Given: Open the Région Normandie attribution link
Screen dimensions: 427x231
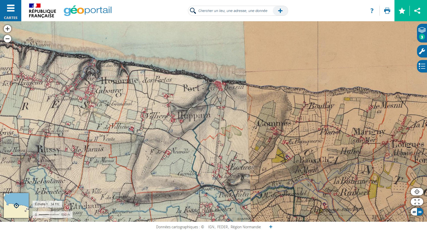Looking at the screenshot, I should (x=246, y=227).
